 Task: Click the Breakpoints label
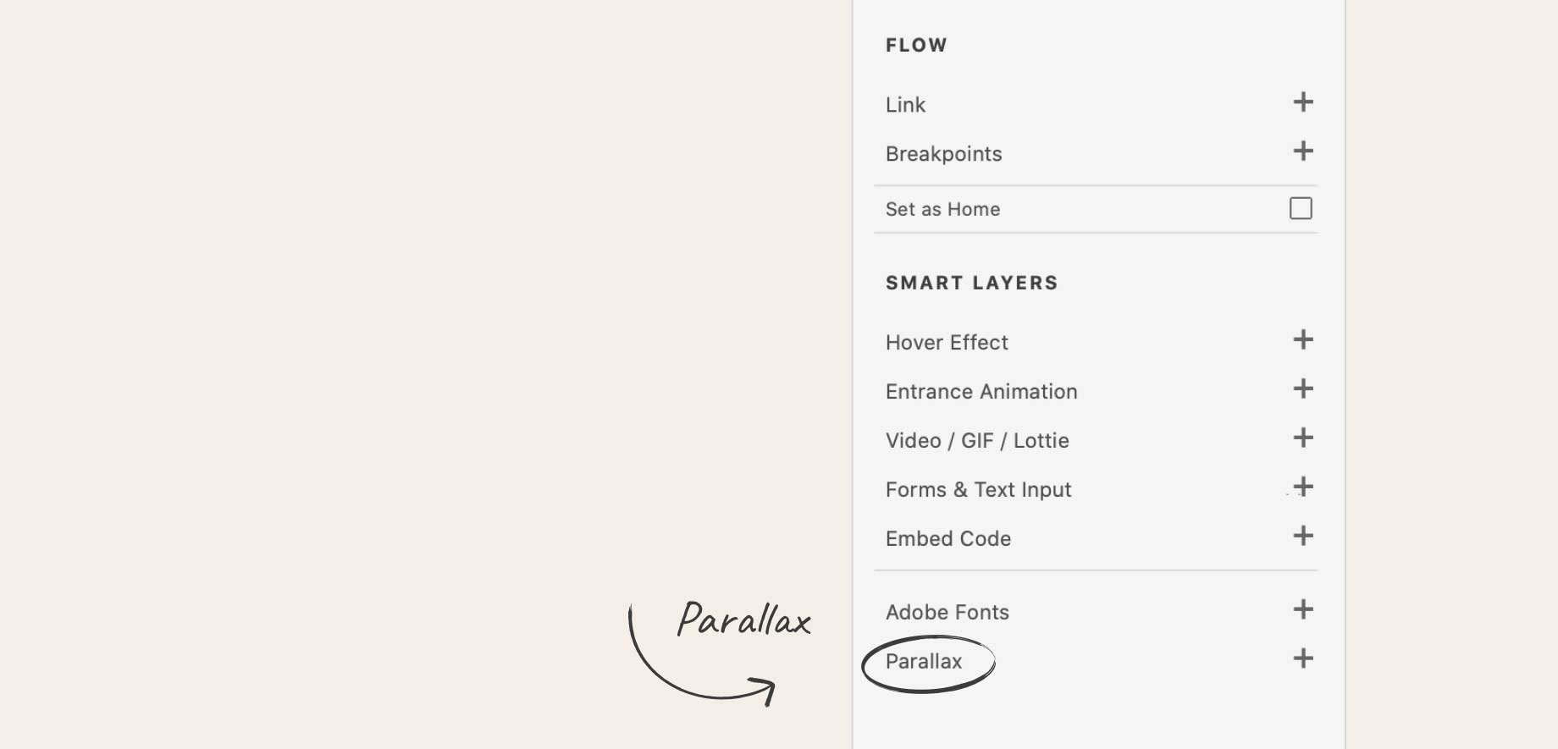click(x=943, y=154)
